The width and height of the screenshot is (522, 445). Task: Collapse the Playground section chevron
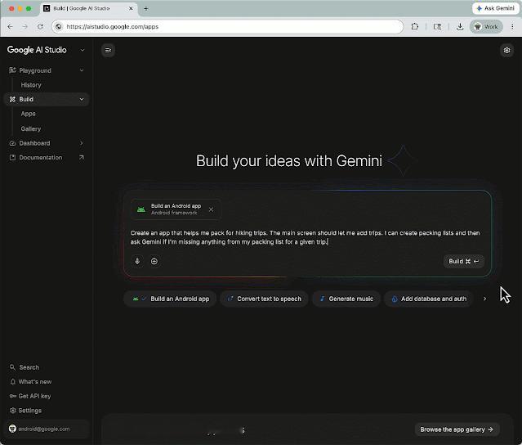click(x=82, y=70)
